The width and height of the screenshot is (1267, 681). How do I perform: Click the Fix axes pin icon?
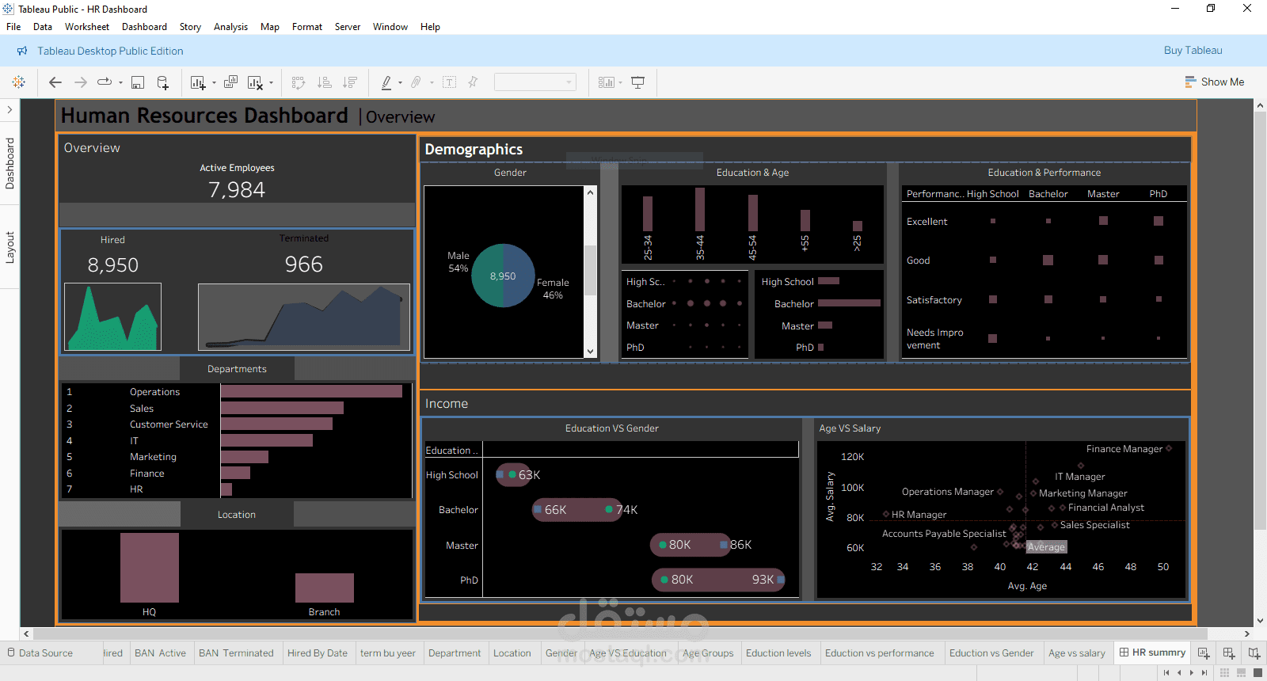click(x=473, y=82)
